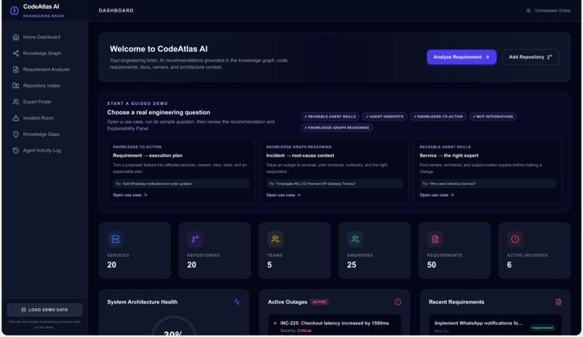Click the Recent Requirements document icon
Screen dimensions: 583x337
click(x=558, y=302)
